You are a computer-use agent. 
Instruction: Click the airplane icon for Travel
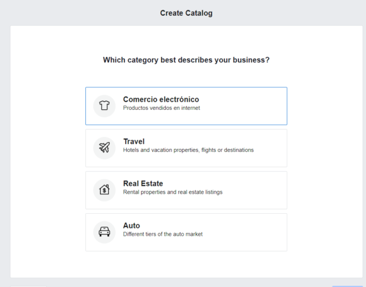tap(104, 148)
